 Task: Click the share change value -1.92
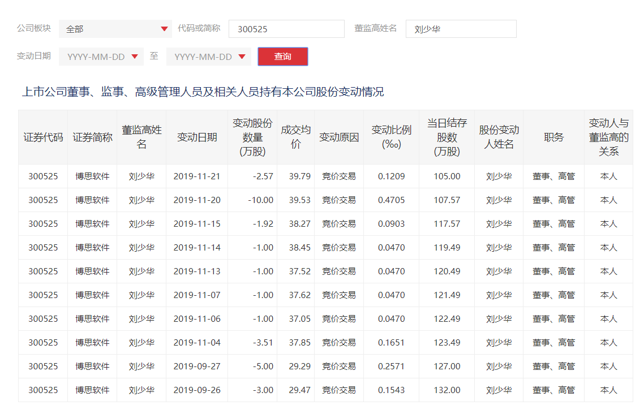point(263,224)
